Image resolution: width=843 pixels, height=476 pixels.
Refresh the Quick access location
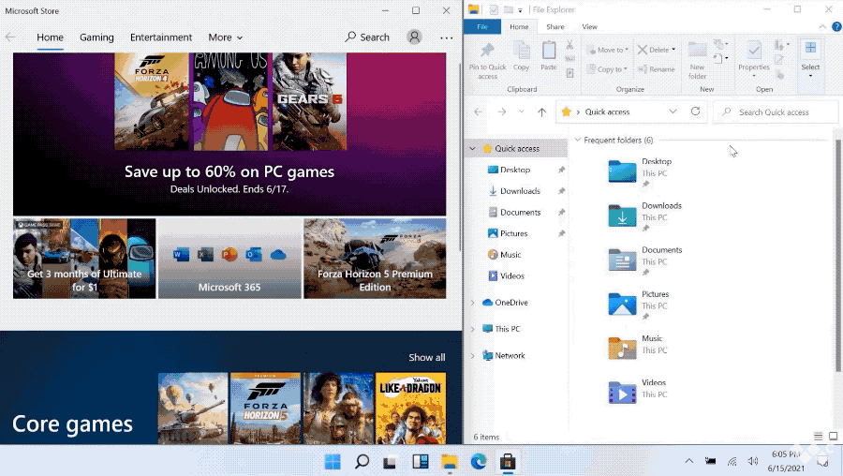pyautogui.click(x=695, y=112)
